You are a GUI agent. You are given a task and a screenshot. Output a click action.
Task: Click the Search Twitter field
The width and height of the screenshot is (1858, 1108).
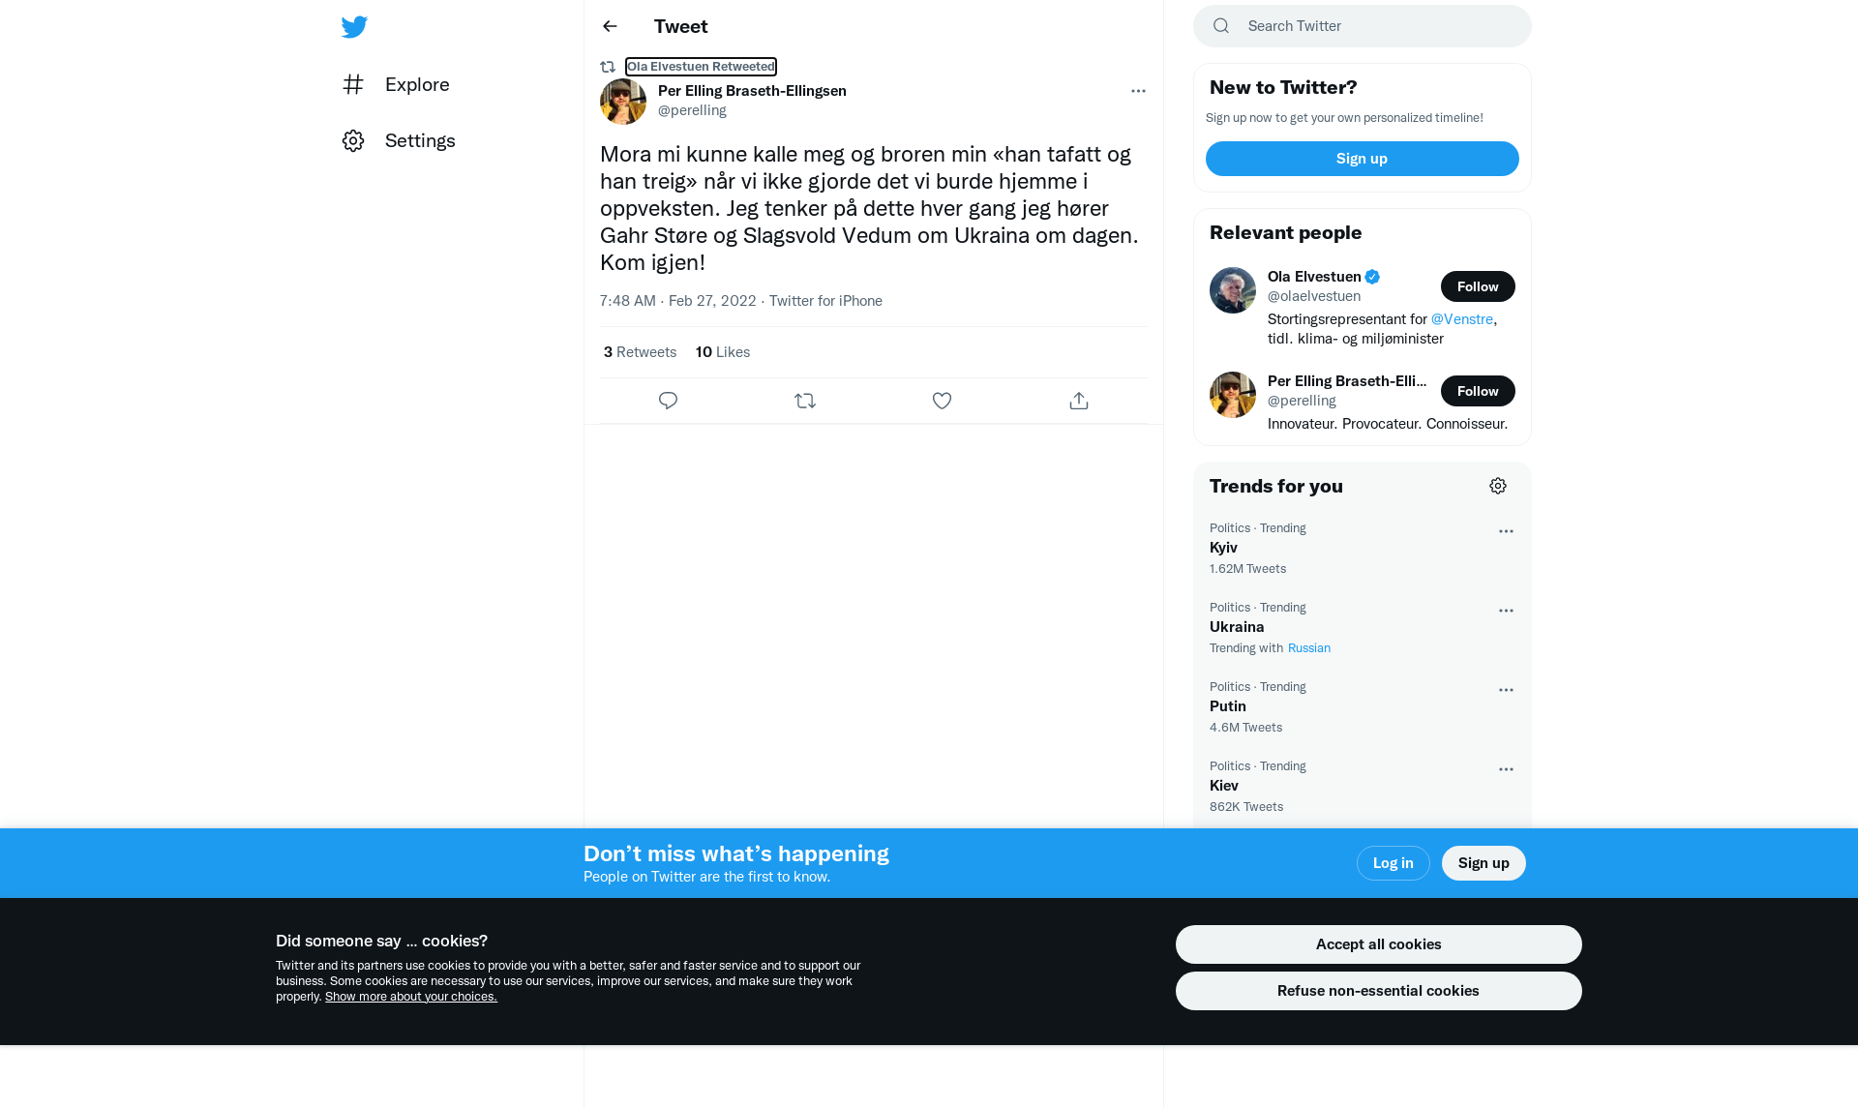(x=1363, y=26)
